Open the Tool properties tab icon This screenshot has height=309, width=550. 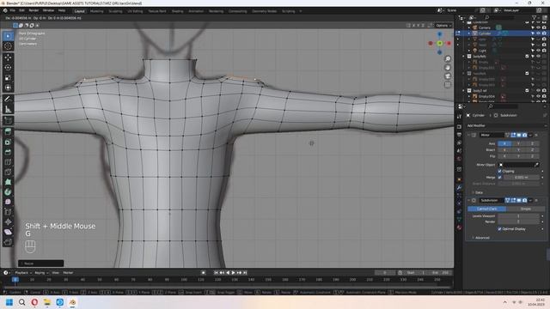pos(459,117)
